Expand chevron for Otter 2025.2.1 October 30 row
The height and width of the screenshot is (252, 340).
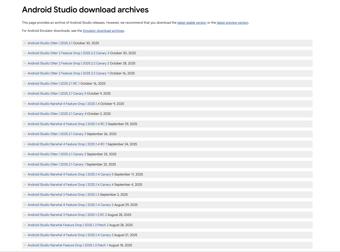pyautogui.click(x=25, y=43)
